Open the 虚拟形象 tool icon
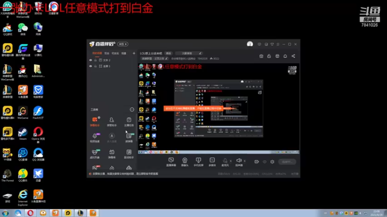The width and height of the screenshot is (387, 217). [x=94, y=154]
